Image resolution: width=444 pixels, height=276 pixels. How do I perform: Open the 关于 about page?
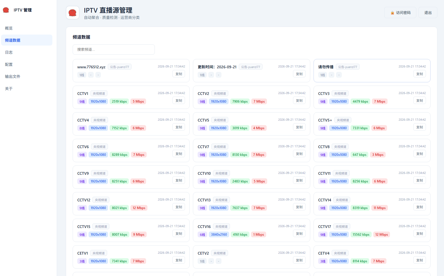tap(27, 88)
